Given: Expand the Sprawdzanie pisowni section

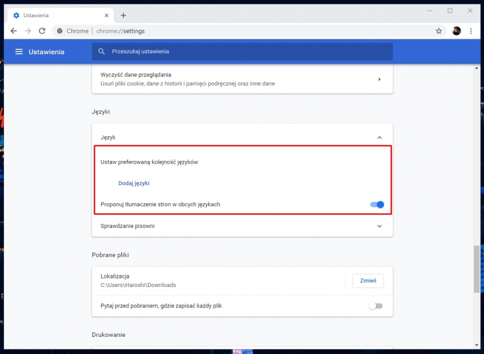Looking at the screenshot, I should [x=379, y=226].
